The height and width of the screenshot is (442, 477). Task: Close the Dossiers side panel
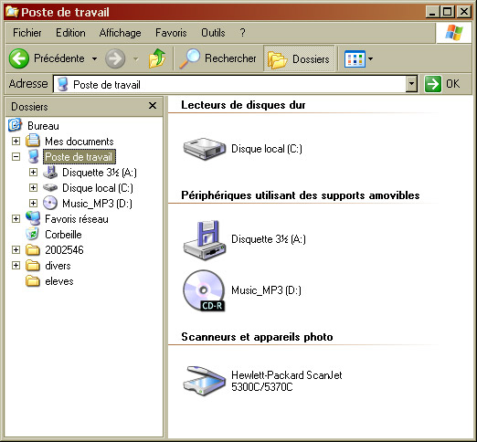pyautogui.click(x=153, y=106)
